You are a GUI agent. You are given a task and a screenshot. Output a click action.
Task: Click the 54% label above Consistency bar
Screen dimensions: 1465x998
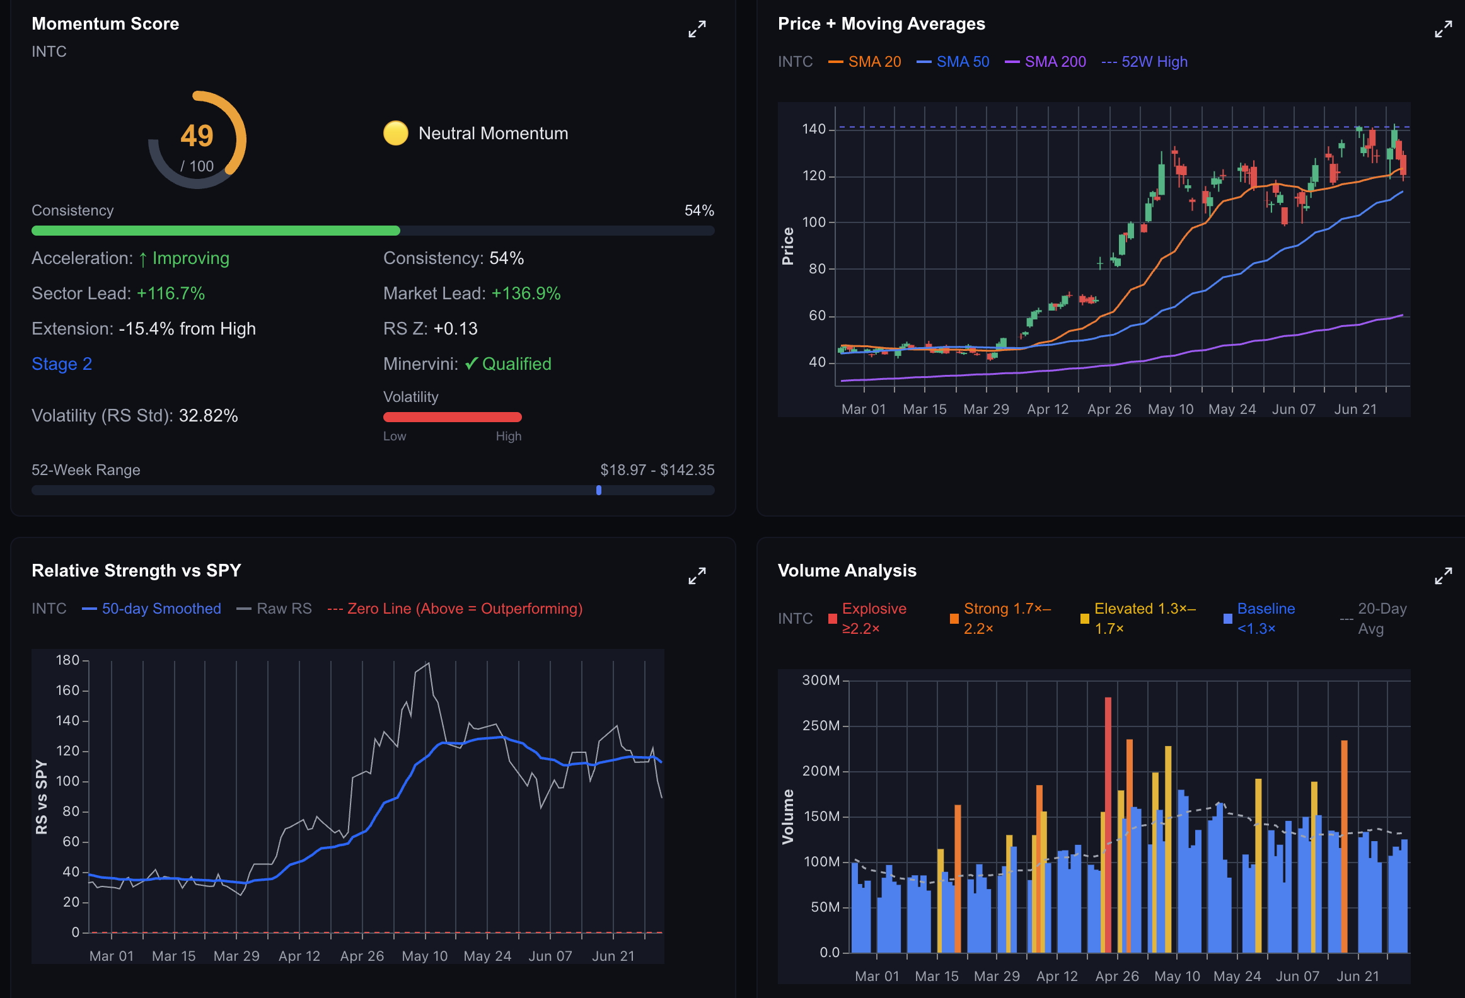point(700,210)
